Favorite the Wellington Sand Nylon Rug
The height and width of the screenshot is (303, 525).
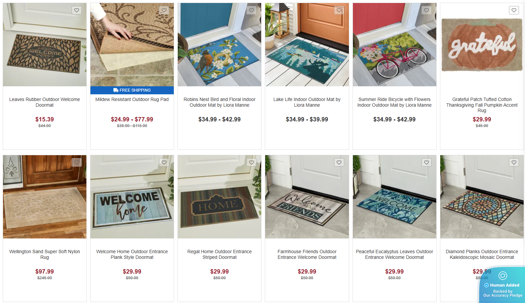[77, 163]
